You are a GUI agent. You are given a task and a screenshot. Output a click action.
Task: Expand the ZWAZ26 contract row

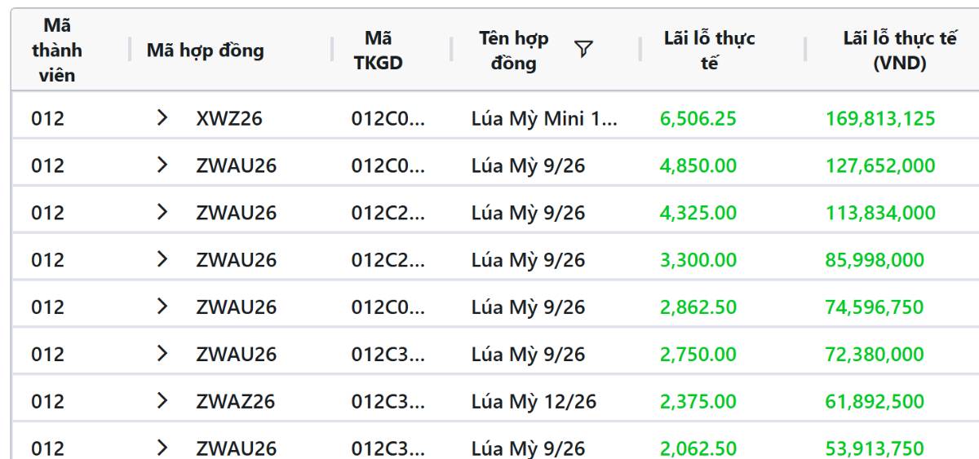point(162,402)
